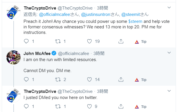Tip the first TheCryptoDrive tweet
The height and width of the screenshot is (112, 178).
(141, 42)
